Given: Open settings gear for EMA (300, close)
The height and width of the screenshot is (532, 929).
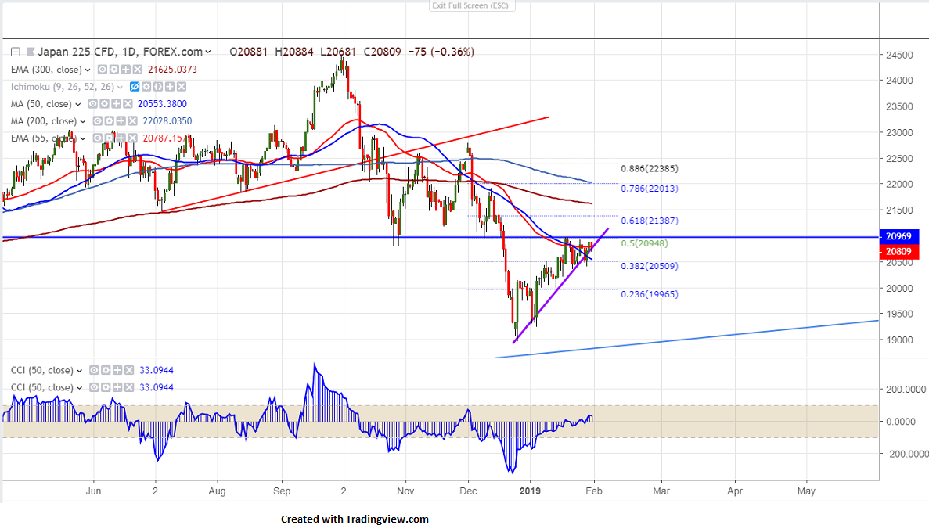Looking at the screenshot, I should coord(113,70).
